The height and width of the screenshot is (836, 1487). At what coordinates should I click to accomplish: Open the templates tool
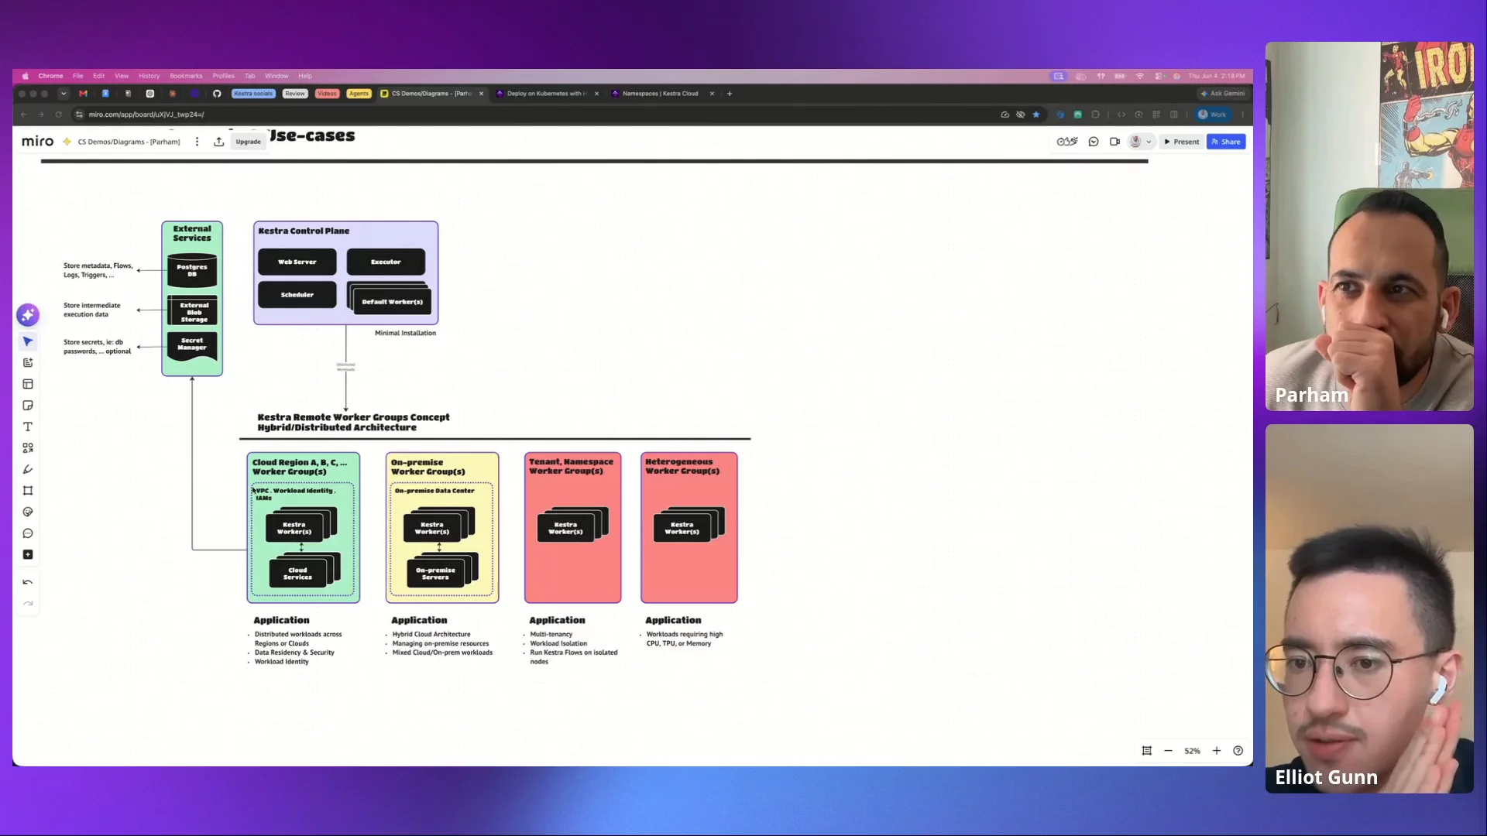[x=28, y=384]
